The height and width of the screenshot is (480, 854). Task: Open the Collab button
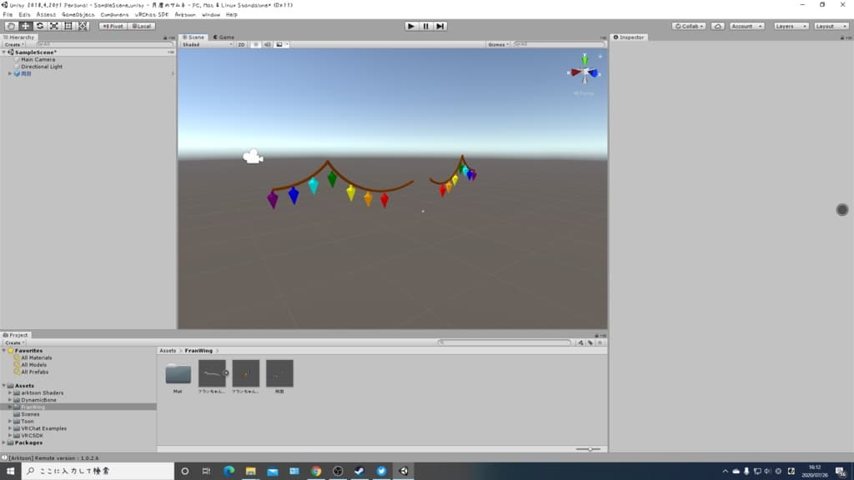(689, 26)
